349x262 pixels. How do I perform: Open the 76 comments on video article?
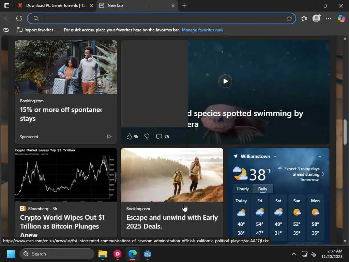pyautogui.click(x=163, y=136)
